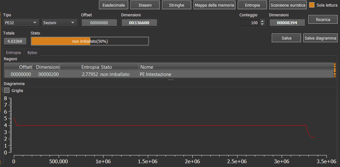Click Salva diagramma
Image resolution: width=340 pixels, height=167 pixels.
coord(320,38)
